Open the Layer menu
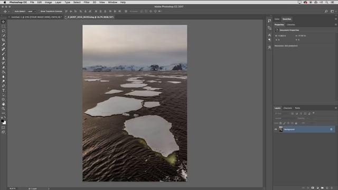The width and height of the screenshot is (338, 190). click(x=58, y=2)
